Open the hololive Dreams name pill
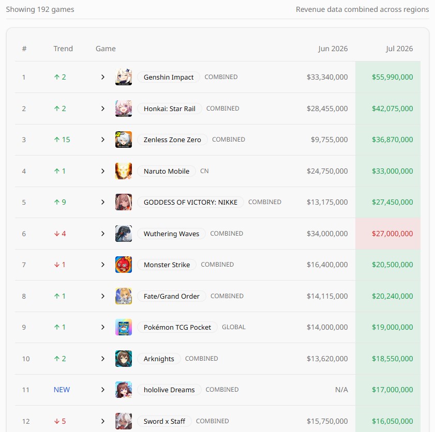Image resolution: width=435 pixels, height=432 pixels. pos(169,390)
